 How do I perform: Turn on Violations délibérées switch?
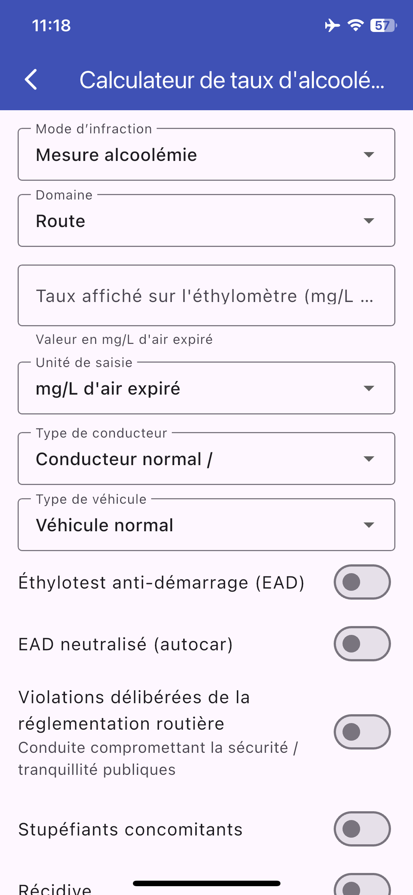click(362, 732)
